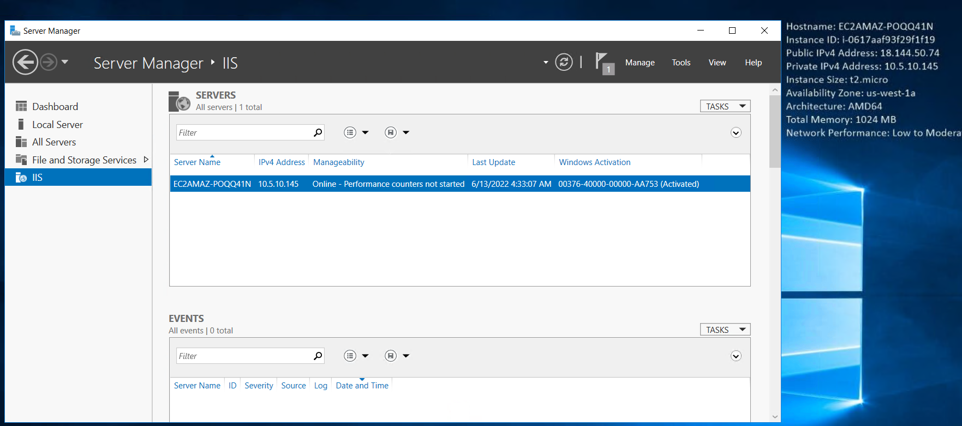Open the Manage menu
Viewport: 962px width, 426px height.
click(x=640, y=63)
